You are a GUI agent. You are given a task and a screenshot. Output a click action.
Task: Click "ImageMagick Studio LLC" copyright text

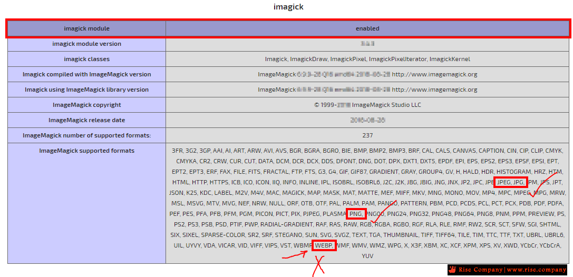tap(386, 105)
